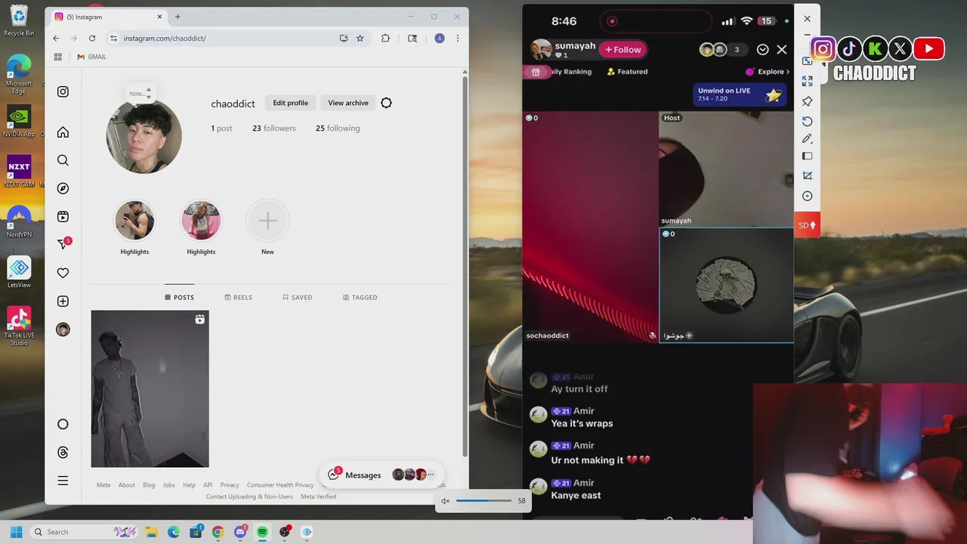Open a new Chrome tab
Screen dimensions: 967x544
178,17
